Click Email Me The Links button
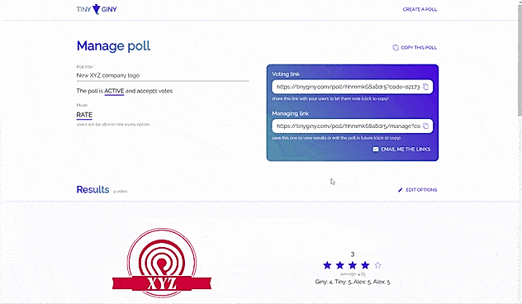This screenshot has height=304, width=522. pyautogui.click(x=401, y=150)
